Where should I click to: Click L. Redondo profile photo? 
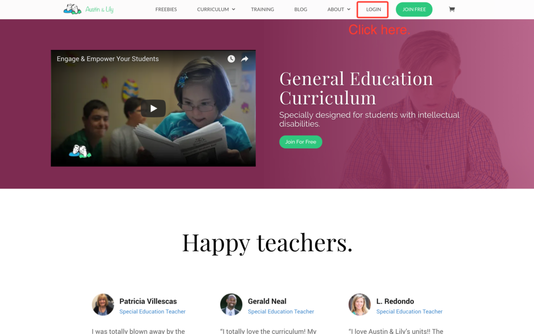359,304
